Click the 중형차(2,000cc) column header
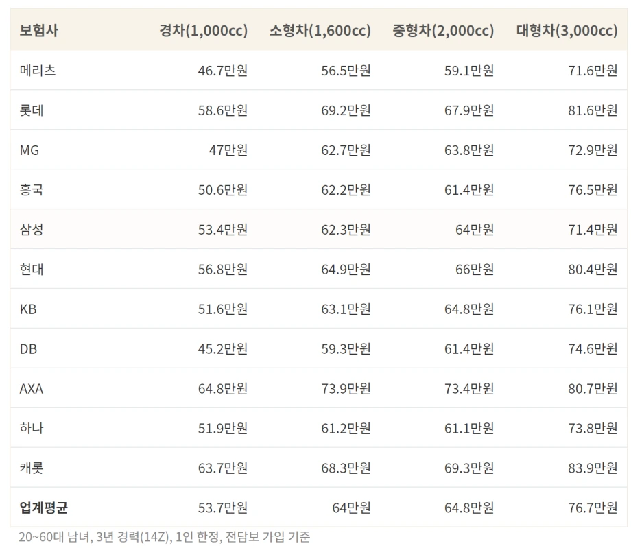This screenshot has height=548, width=642. (443, 30)
